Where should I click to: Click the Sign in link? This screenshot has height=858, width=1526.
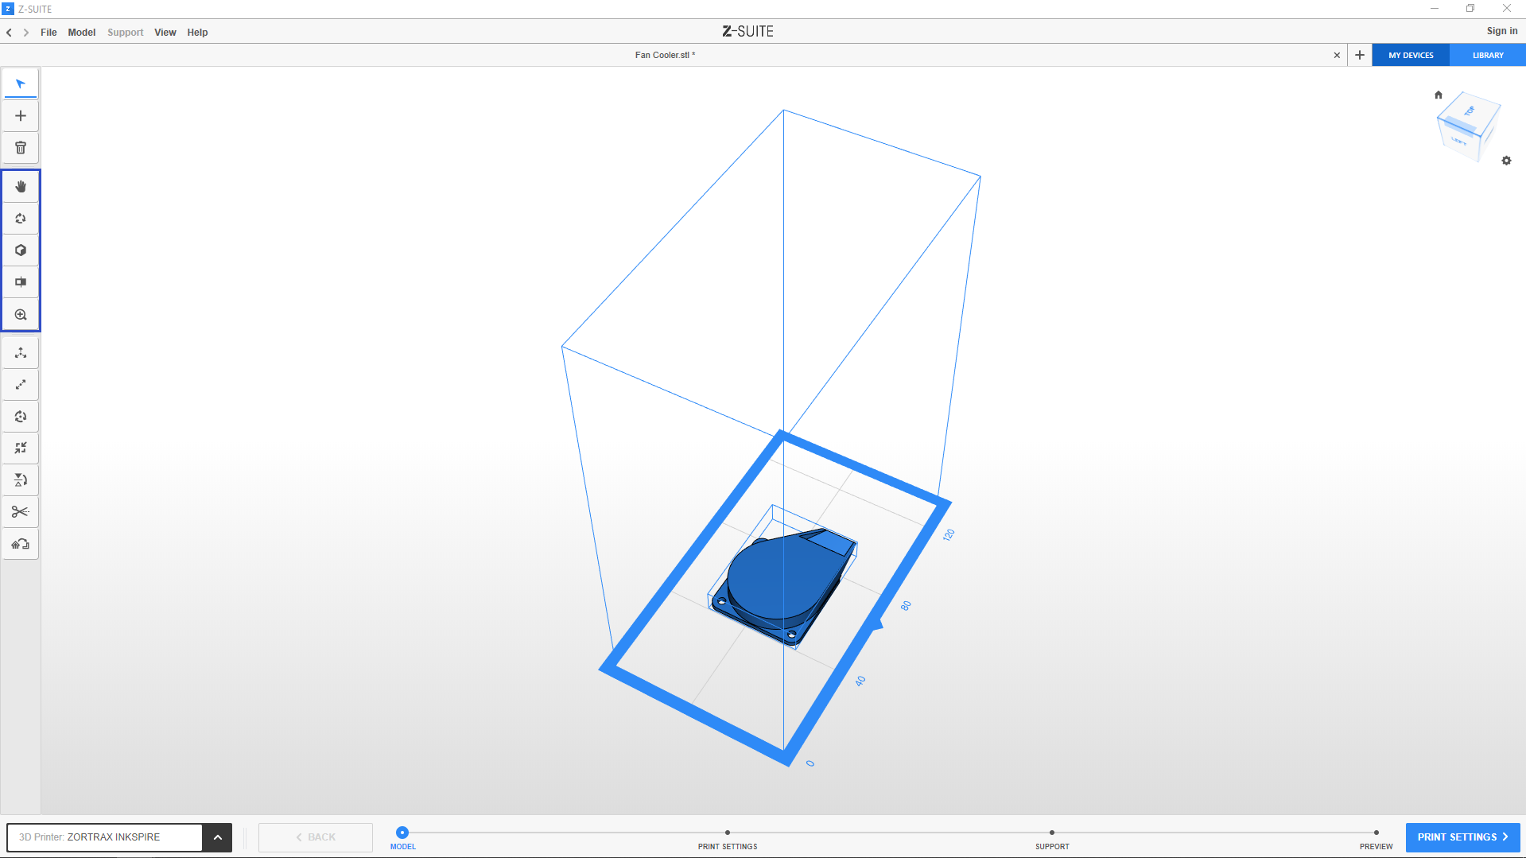click(x=1501, y=31)
